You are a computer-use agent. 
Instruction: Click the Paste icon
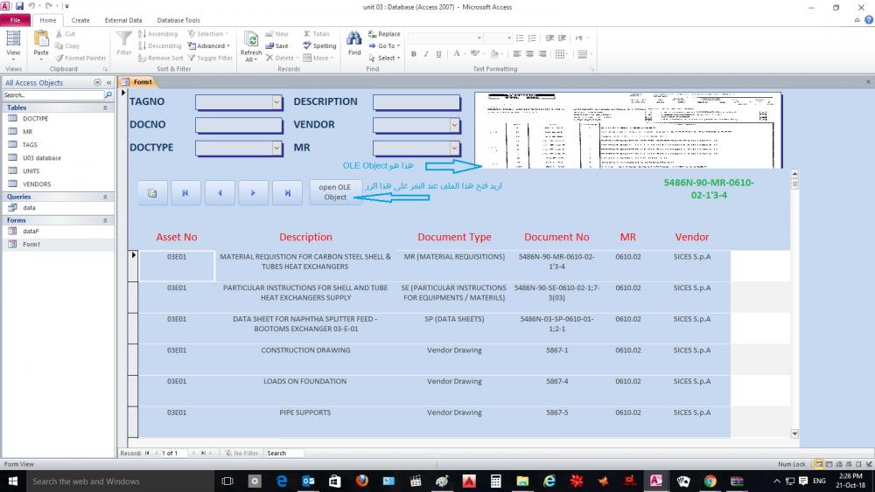tap(41, 45)
